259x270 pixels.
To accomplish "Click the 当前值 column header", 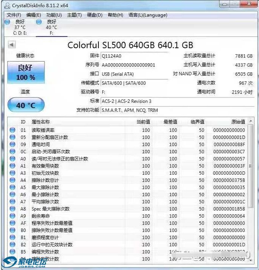I will (138, 122).
